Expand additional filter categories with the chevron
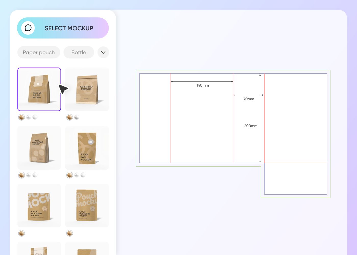This screenshot has width=357, height=255. (103, 52)
